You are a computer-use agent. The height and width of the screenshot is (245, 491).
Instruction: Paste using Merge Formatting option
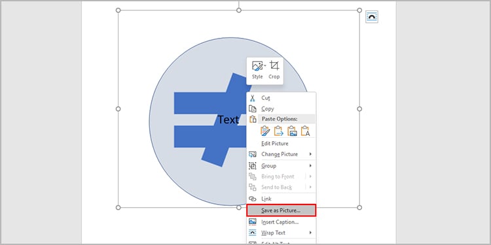[279, 131]
